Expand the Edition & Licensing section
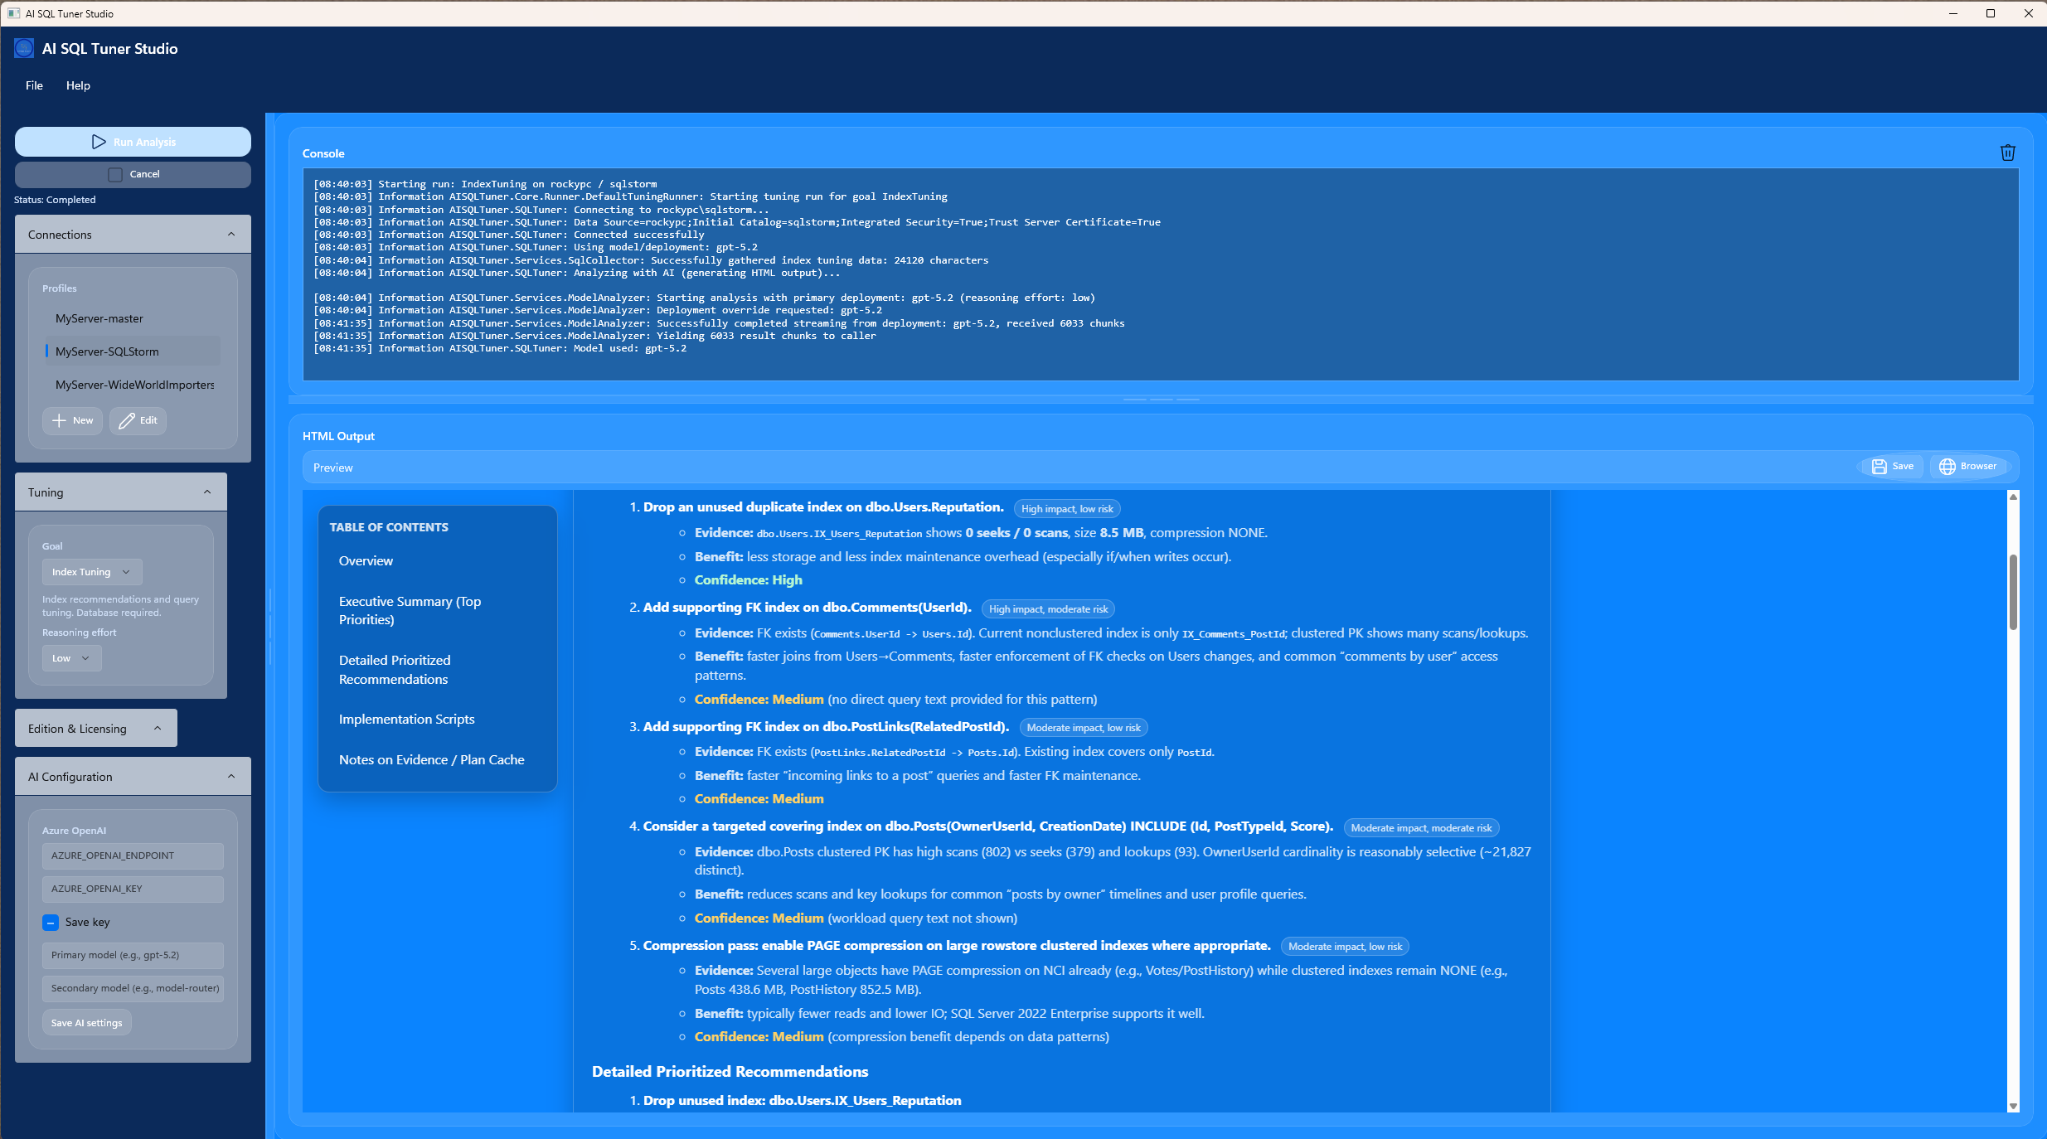 point(95,729)
